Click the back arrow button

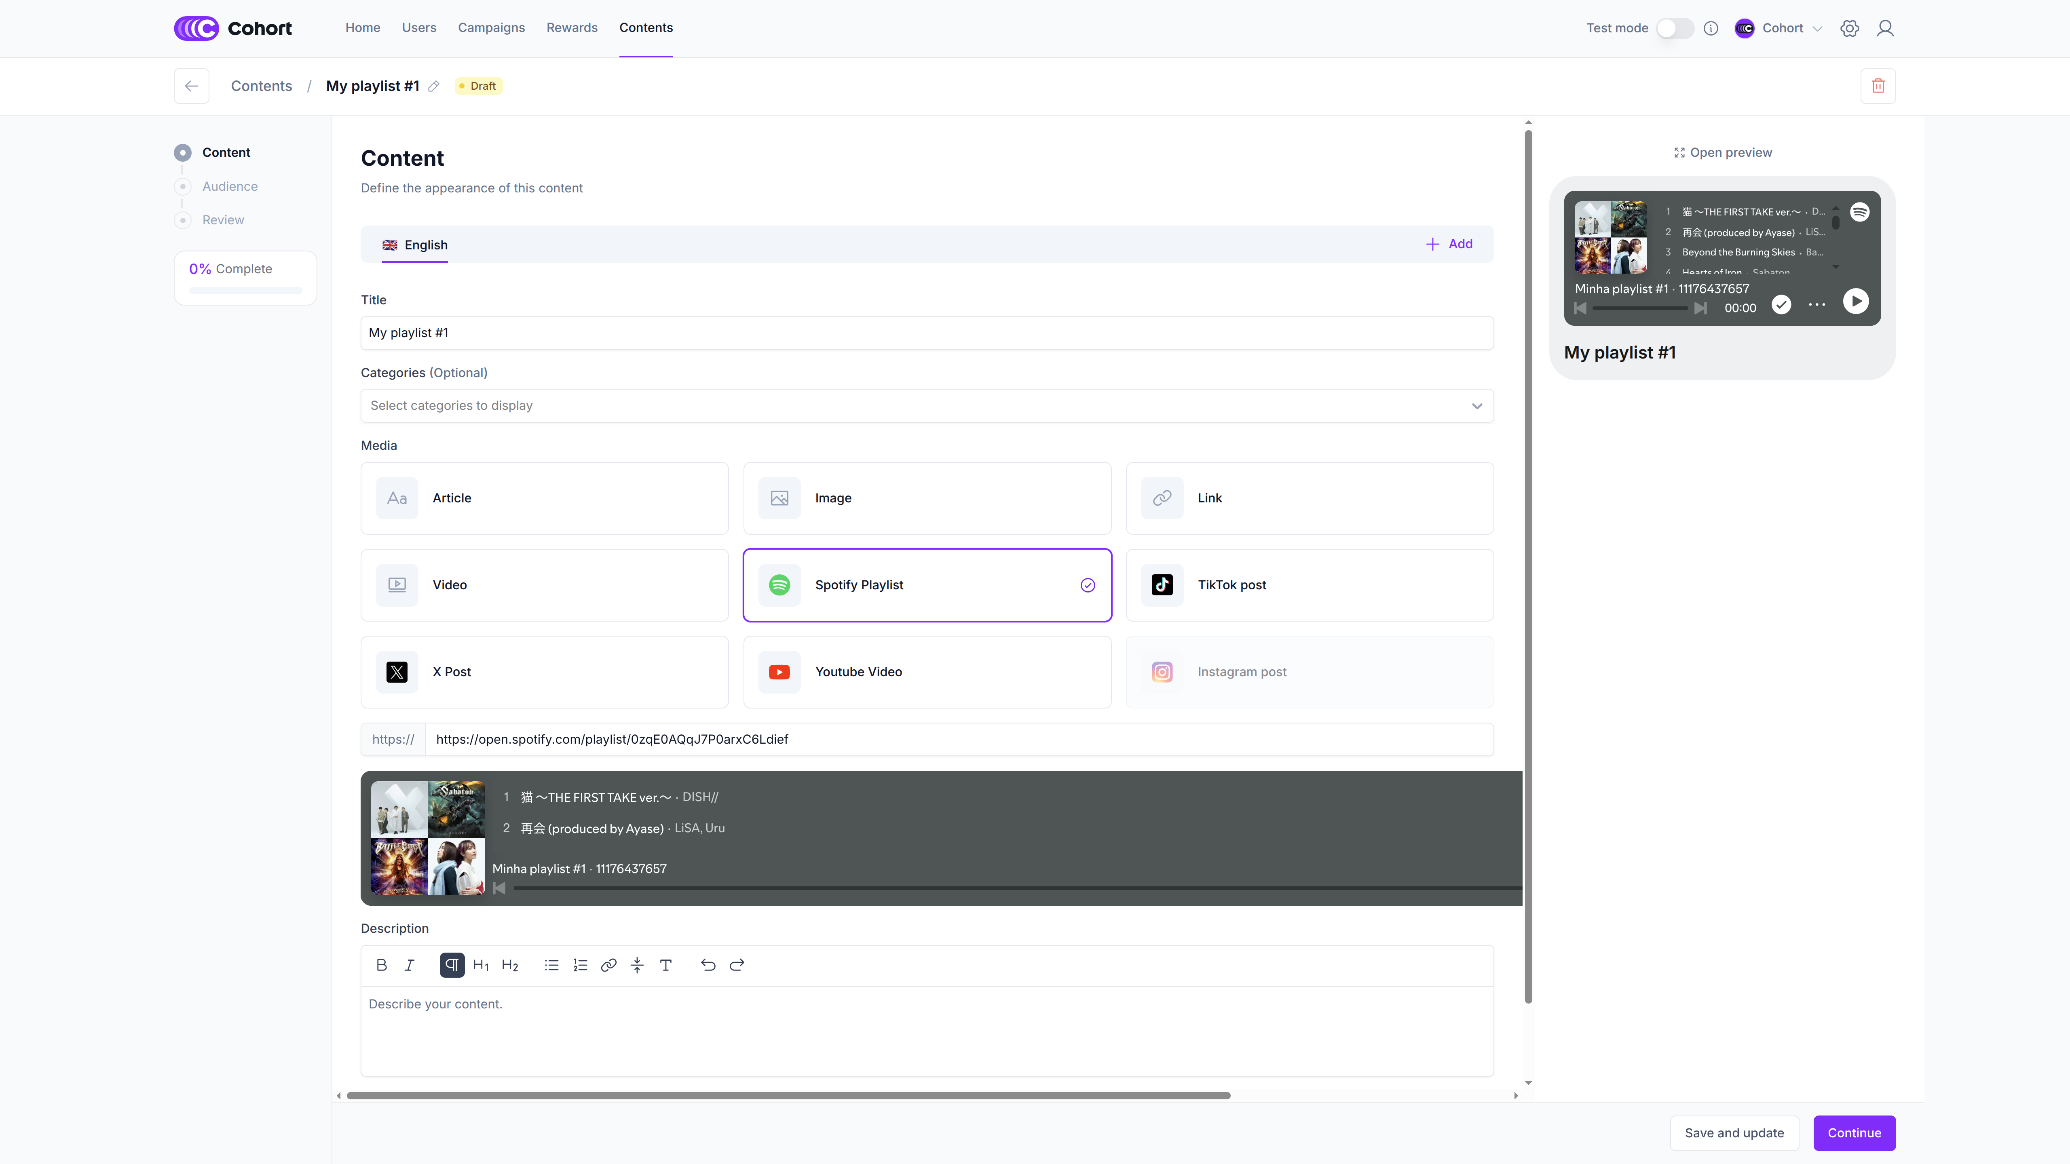click(191, 86)
